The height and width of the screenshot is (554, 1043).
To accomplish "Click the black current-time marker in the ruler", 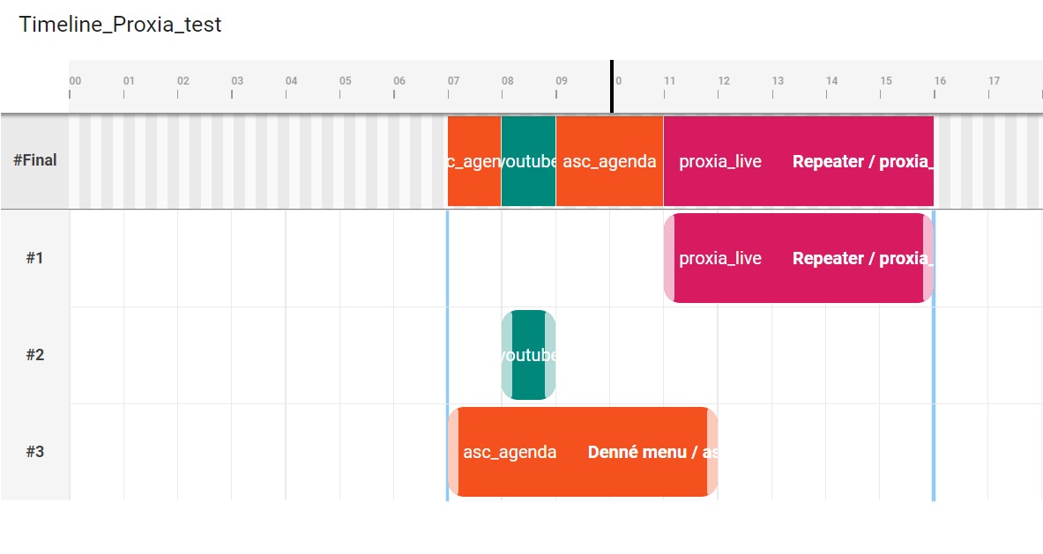I will click(611, 86).
